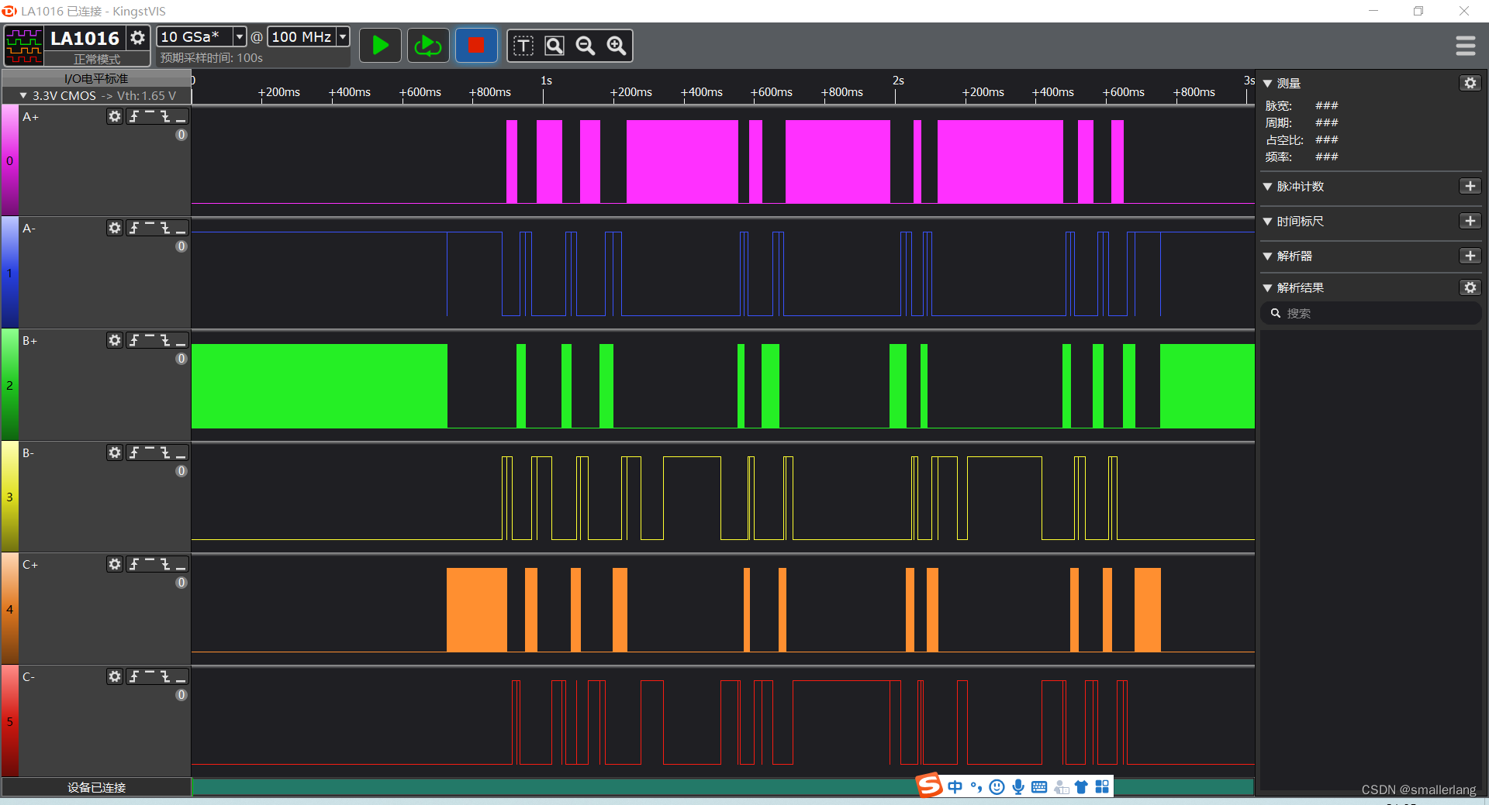Set high level trigger on channel A+
This screenshot has width=1489, height=805.
(x=150, y=116)
